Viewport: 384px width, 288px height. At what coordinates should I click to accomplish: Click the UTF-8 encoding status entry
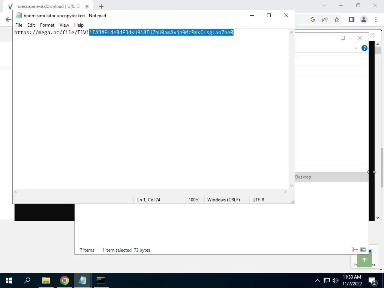coord(258,200)
